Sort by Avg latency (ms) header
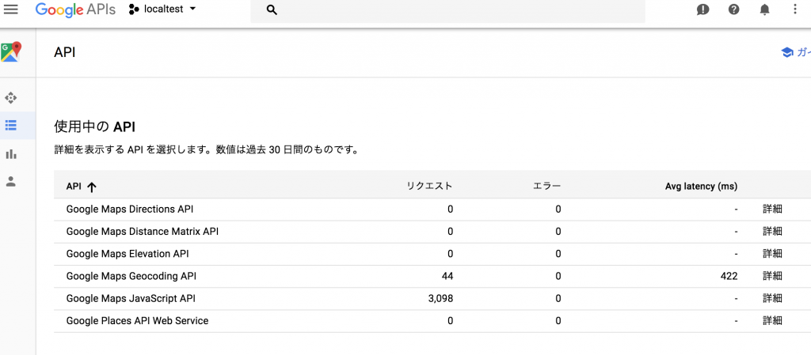The width and height of the screenshot is (811, 355). (x=701, y=187)
